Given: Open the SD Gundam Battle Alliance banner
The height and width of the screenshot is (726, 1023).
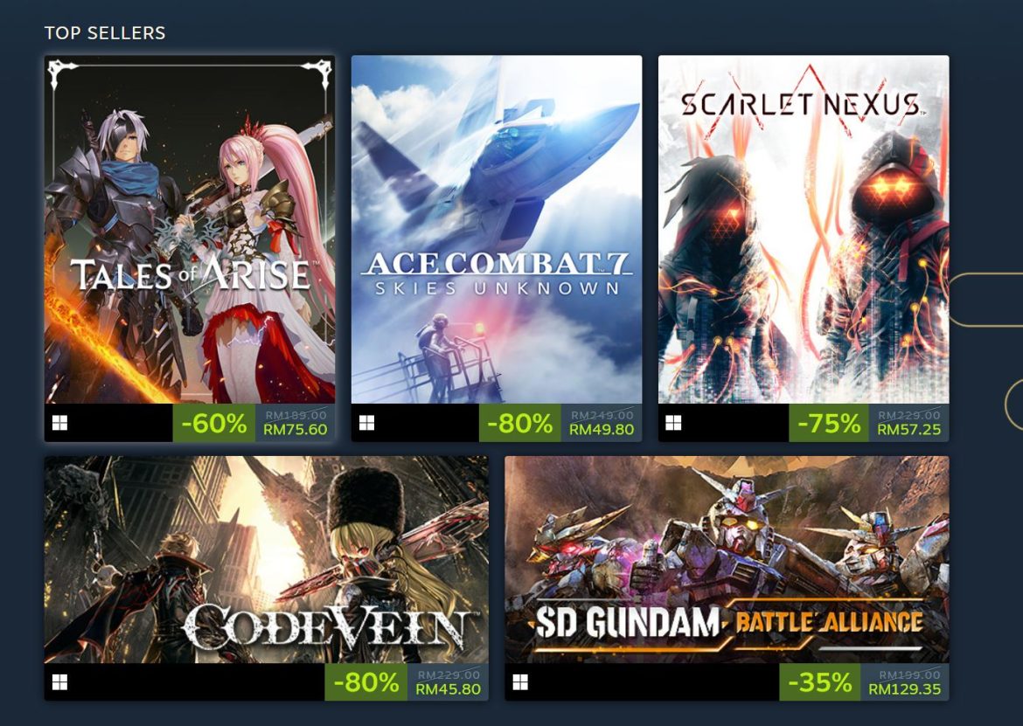Looking at the screenshot, I should pos(727,560).
